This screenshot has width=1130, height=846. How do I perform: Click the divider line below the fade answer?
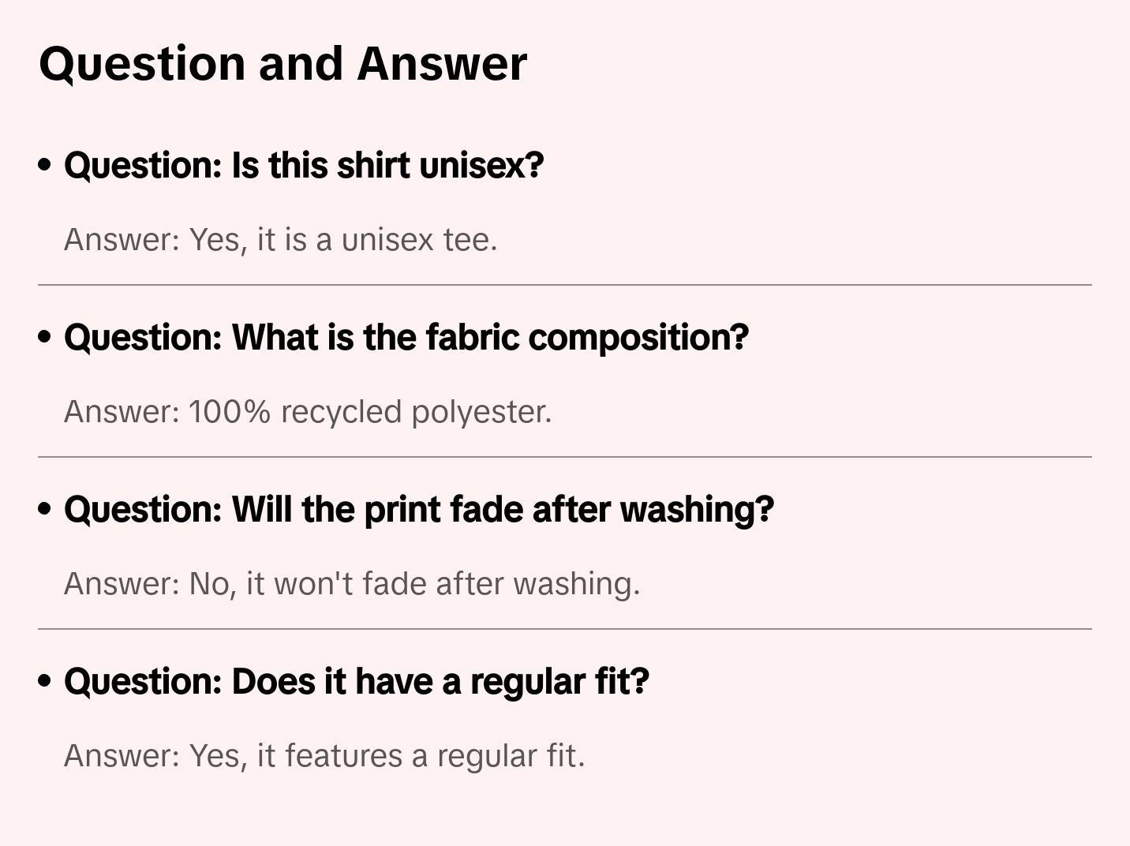pos(565,629)
